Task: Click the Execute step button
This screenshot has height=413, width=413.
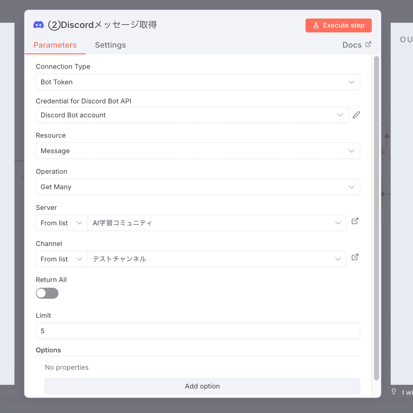Action: (x=339, y=25)
